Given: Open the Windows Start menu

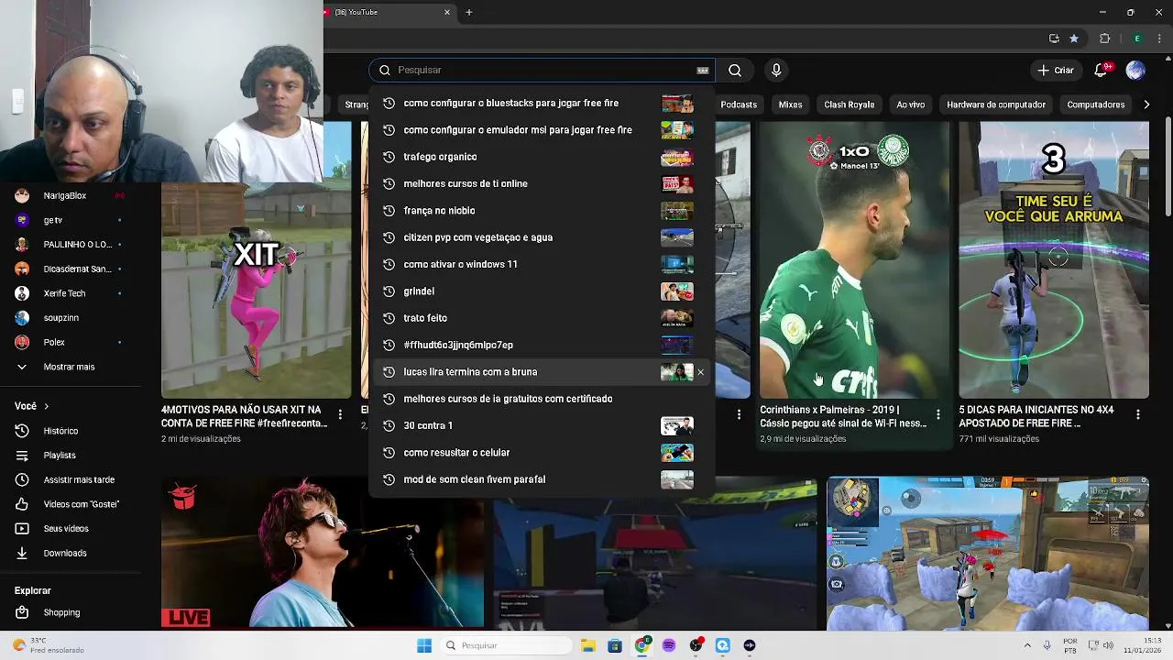Looking at the screenshot, I should tap(424, 645).
